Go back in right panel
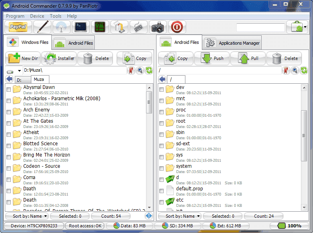 tap(162, 79)
